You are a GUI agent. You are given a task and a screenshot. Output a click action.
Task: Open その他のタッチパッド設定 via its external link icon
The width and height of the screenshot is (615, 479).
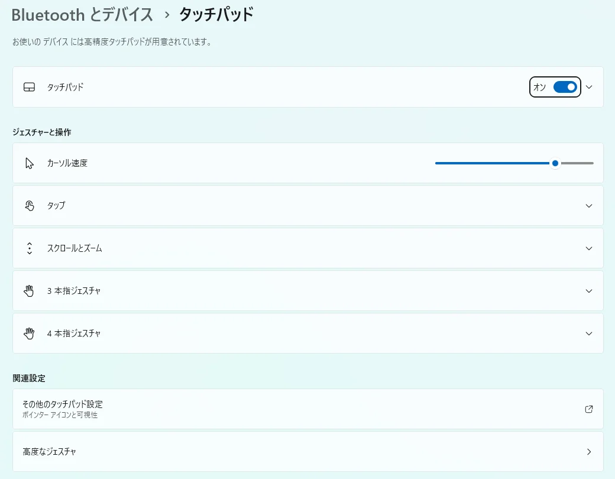click(589, 409)
